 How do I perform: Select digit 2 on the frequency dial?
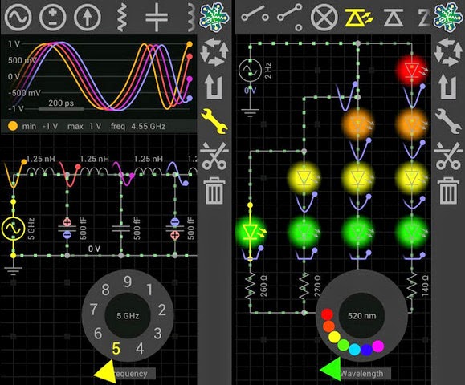coord(161,310)
